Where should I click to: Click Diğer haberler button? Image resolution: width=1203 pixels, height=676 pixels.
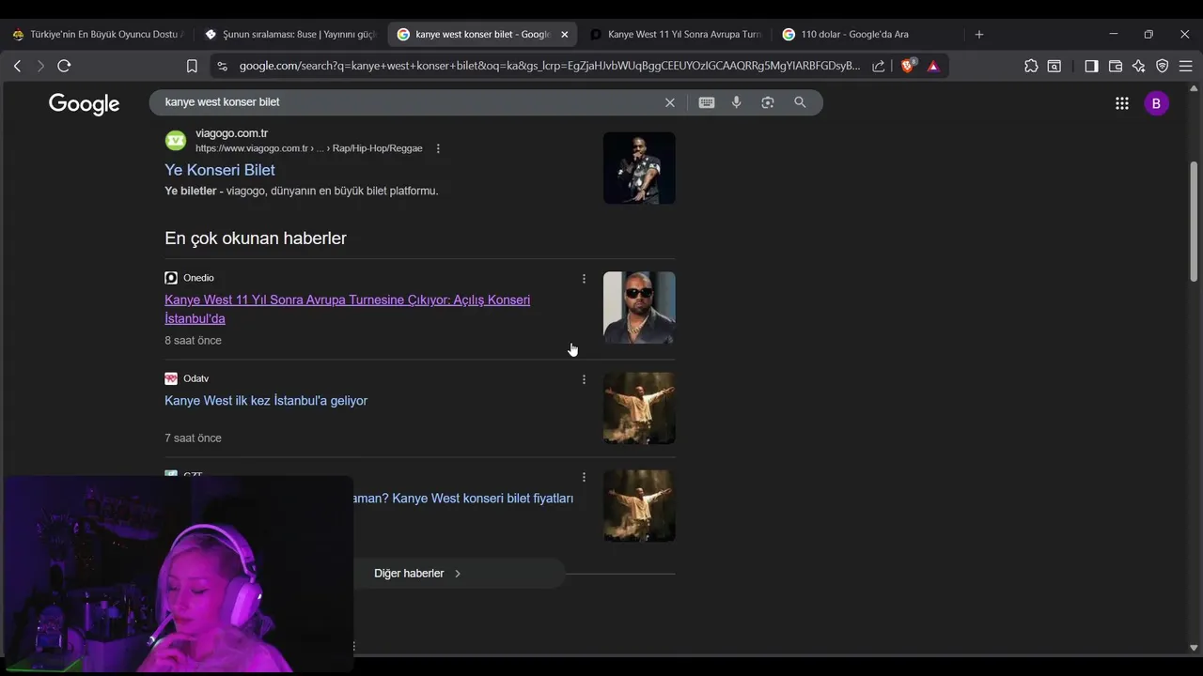[418, 574]
